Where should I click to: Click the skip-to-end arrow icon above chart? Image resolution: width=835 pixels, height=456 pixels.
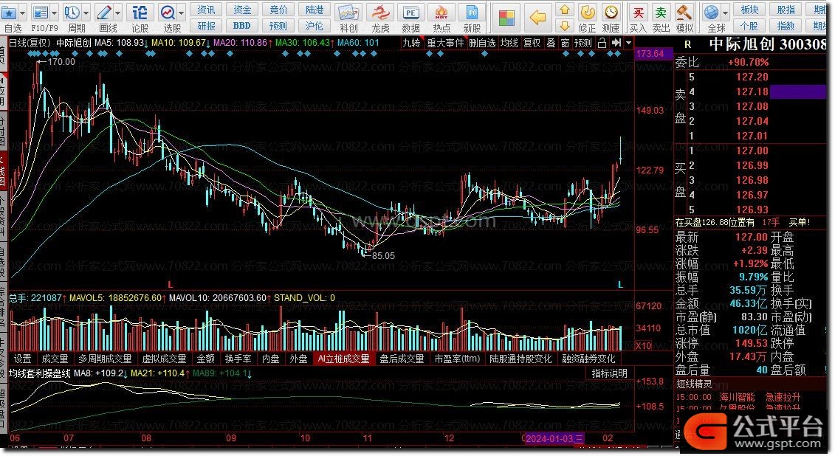coord(616,43)
